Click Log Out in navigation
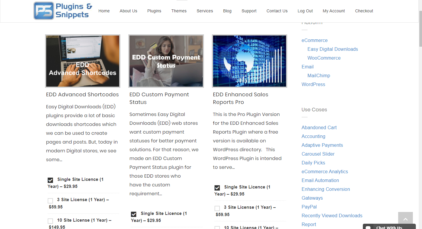This screenshot has width=422, height=229. click(305, 11)
